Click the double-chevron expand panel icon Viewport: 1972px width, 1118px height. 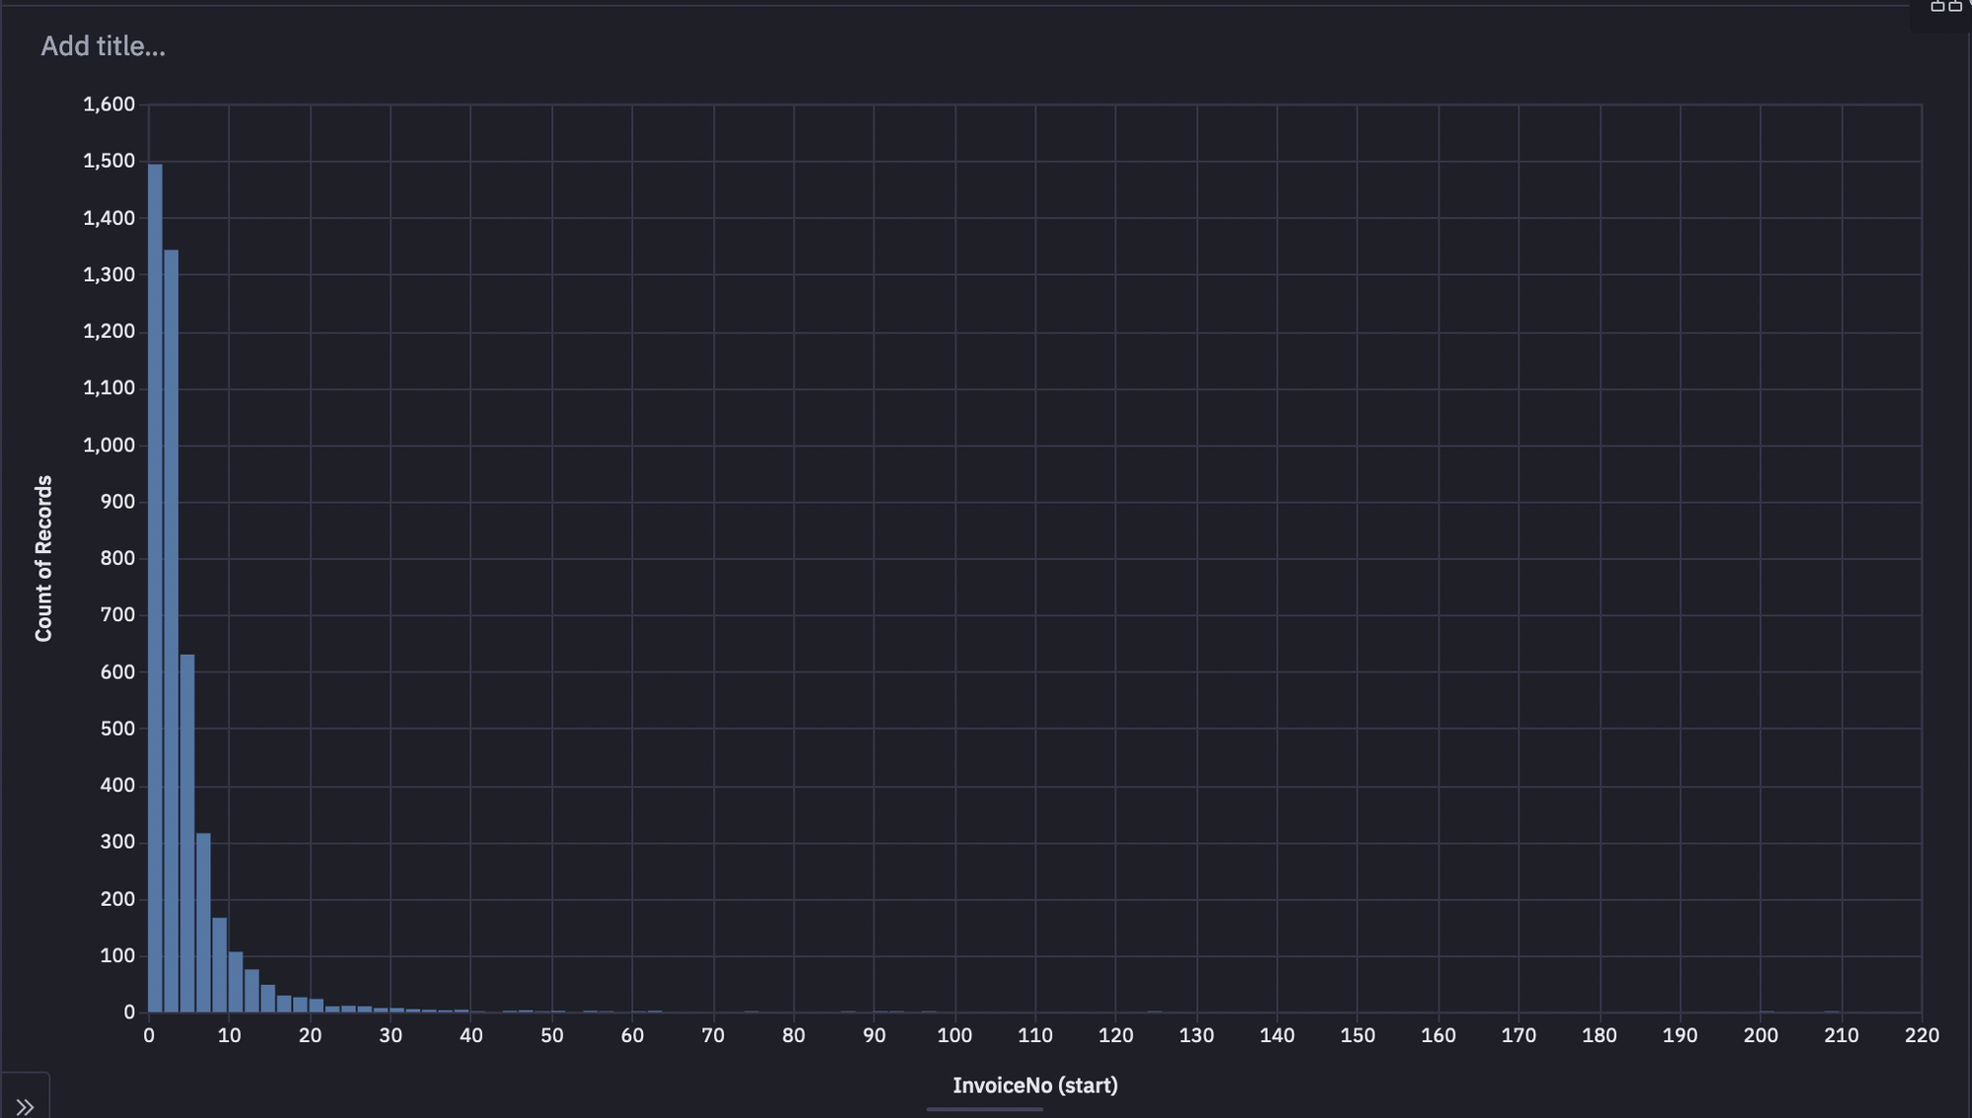[x=25, y=1106]
